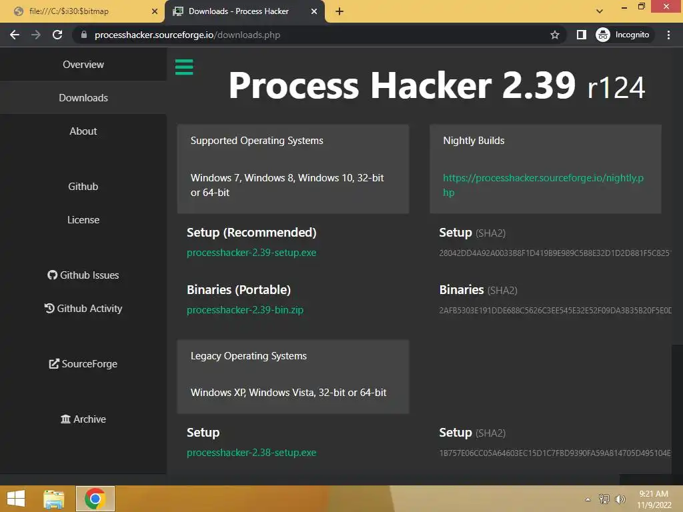The width and height of the screenshot is (683, 512).
Task: Open the Chrome three-dot menu
Action: [668, 35]
